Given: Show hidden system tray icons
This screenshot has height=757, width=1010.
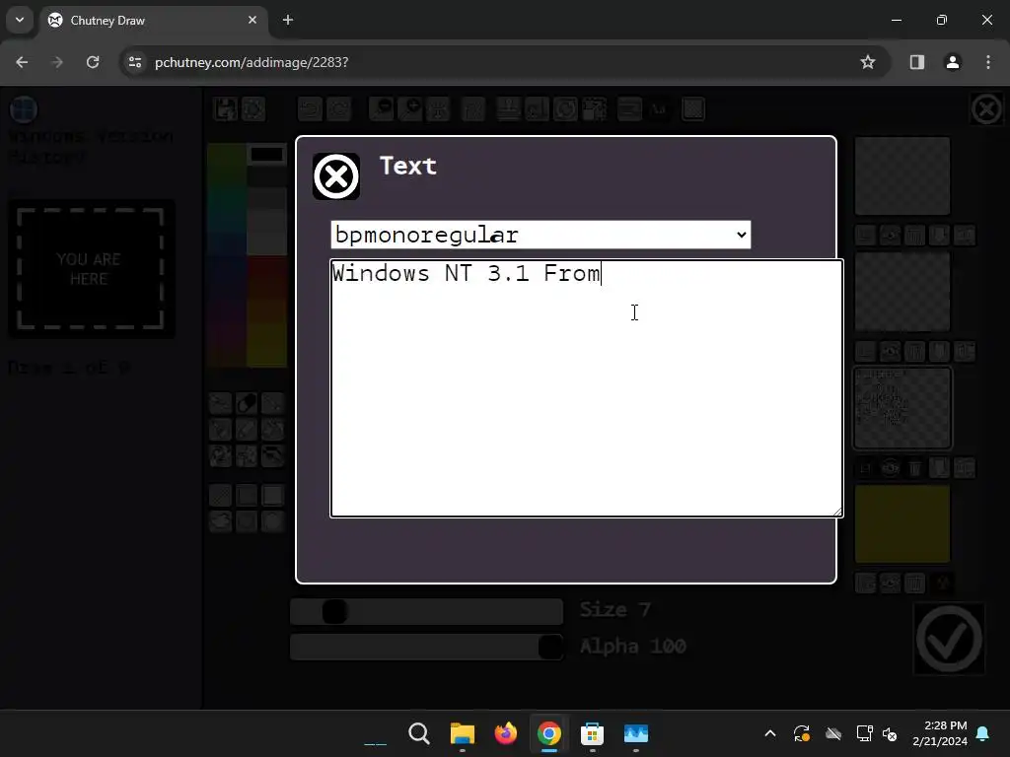Looking at the screenshot, I should (770, 733).
